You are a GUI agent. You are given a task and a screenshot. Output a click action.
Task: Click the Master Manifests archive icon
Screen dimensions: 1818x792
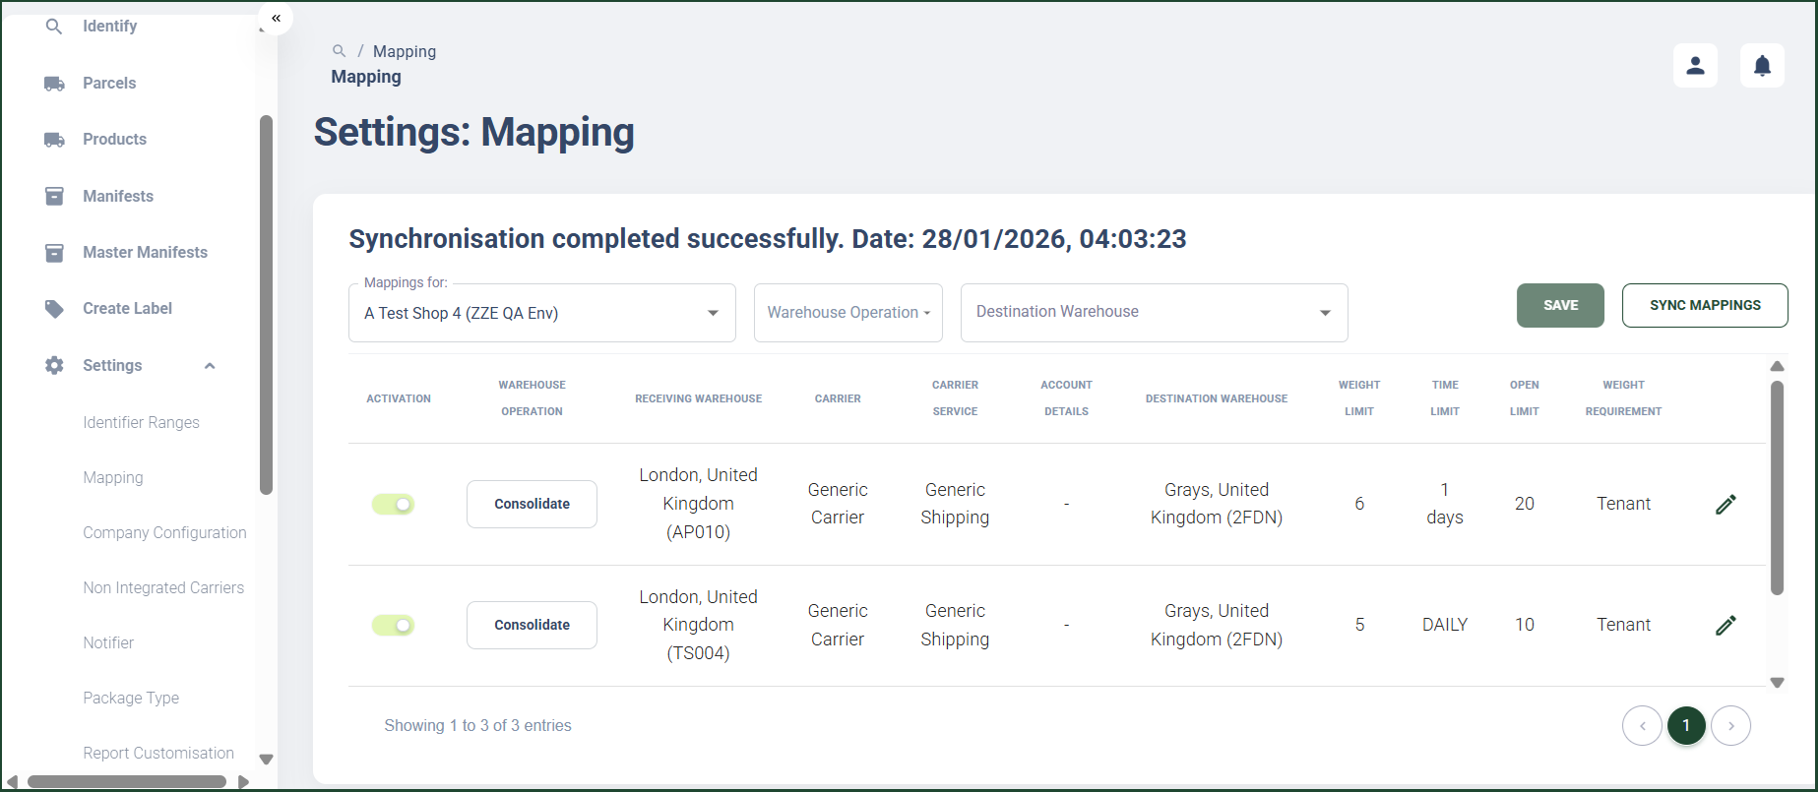tap(54, 253)
